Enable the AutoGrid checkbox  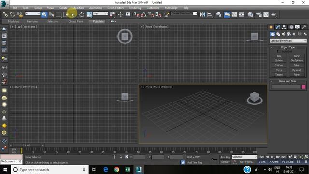279,51
